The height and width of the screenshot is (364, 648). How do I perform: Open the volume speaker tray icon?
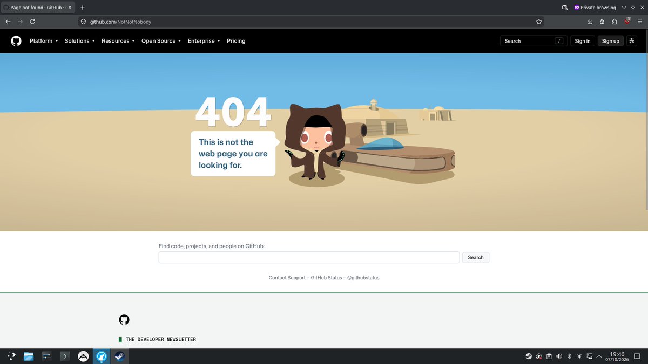559,356
